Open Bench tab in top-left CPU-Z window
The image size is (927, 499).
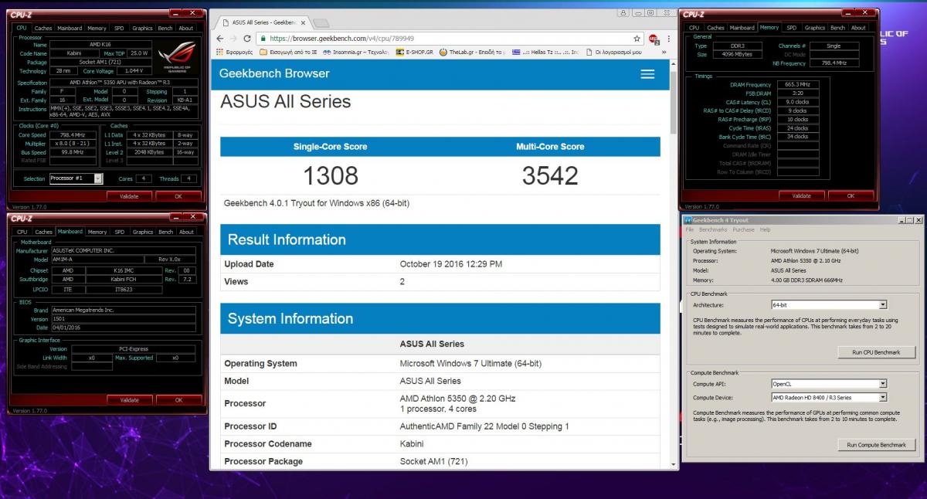click(165, 29)
